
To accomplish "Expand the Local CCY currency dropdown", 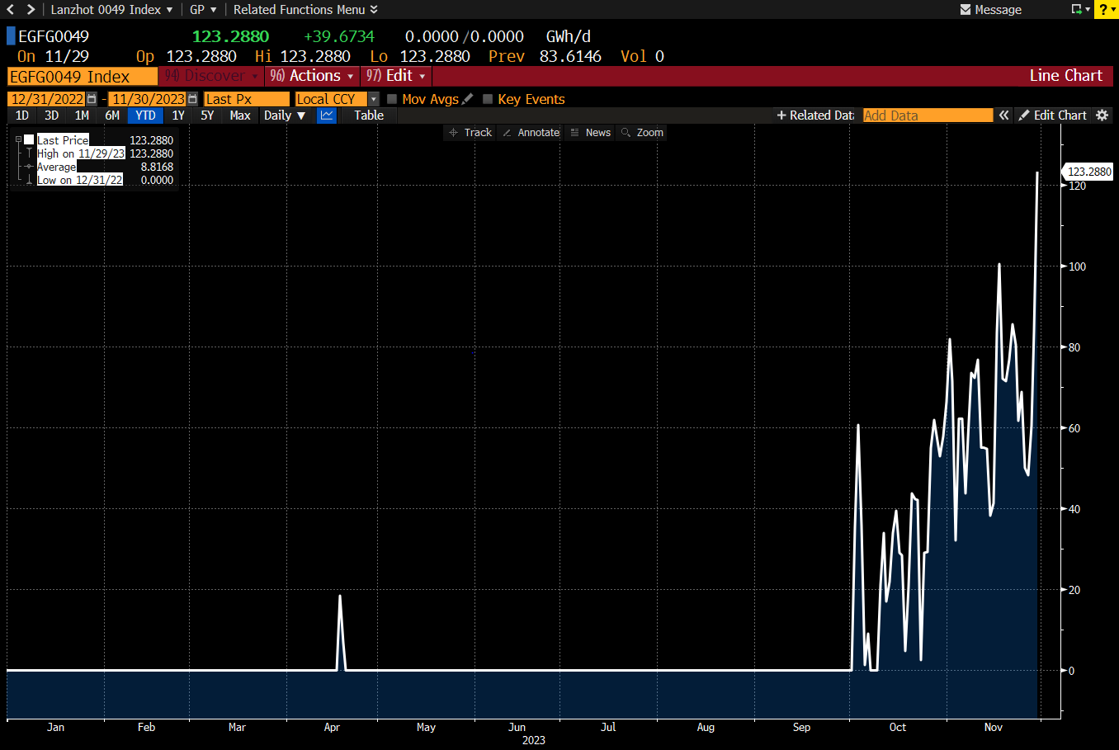I will point(373,99).
